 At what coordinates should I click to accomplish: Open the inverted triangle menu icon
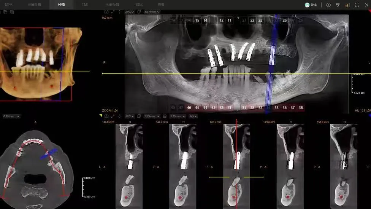[x=338, y=5]
